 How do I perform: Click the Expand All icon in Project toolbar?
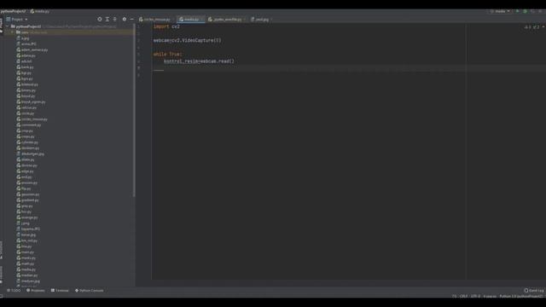(107, 19)
